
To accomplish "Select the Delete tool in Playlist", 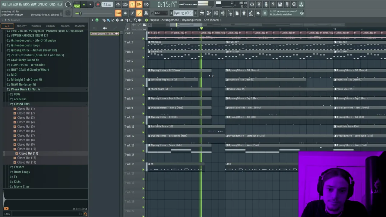I will pyautogui.click(x=113, y=20).
